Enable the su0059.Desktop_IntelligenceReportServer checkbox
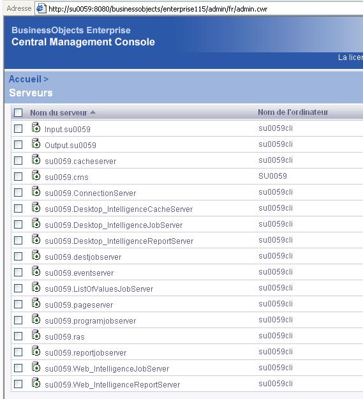This screenshot has height=399, width=363. coord(19,241)
